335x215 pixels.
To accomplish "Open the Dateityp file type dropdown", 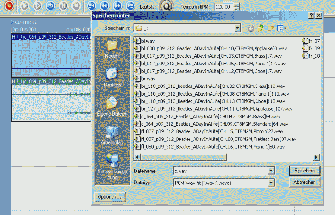I will click(271, 183).
